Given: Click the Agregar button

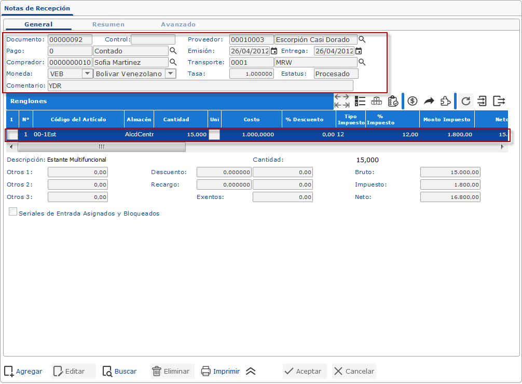Looking at the screenshot, I should 23,371.
